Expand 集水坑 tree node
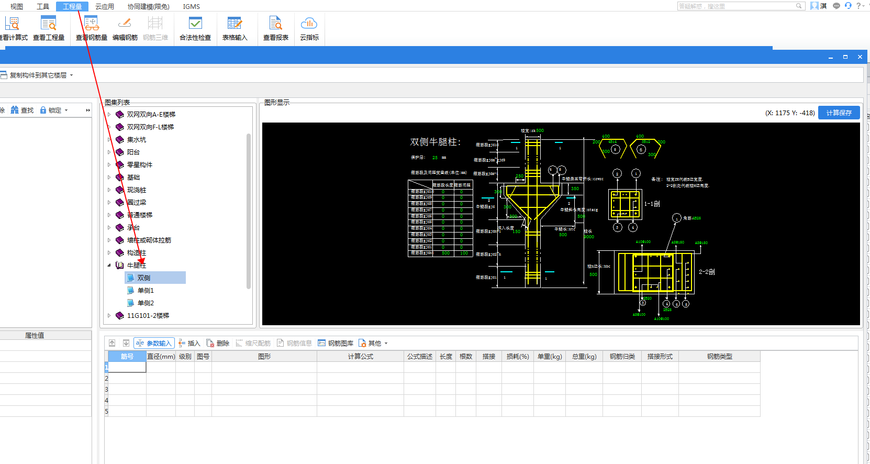Image resolution: width=870 pixels, height=464 pixels. pyautogui.click(x=109, y=139)
